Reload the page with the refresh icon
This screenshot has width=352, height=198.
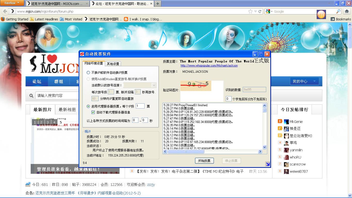click(260, 11)
